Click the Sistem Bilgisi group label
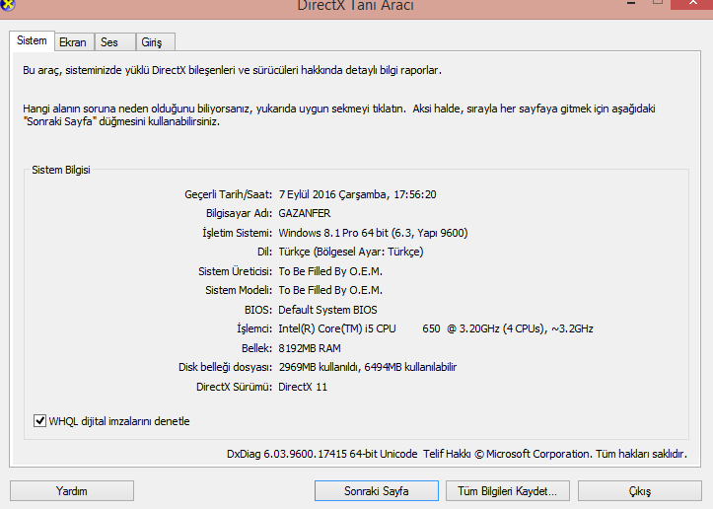Screen dimensions: 713x509 (x=61, y=170)
